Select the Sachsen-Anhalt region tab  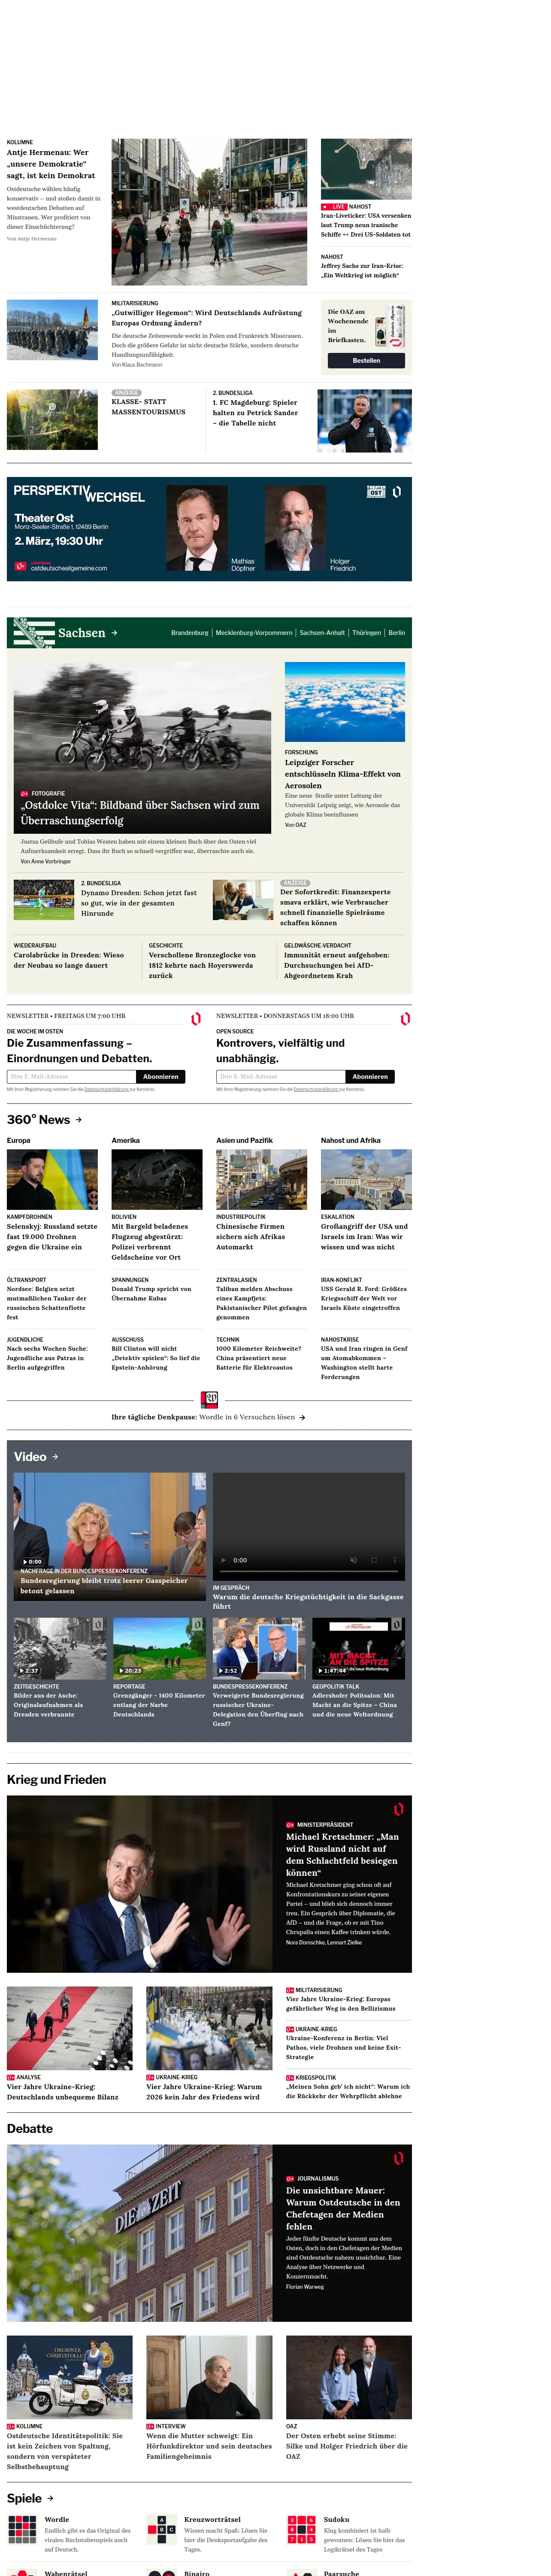click(x=322, y=633)
